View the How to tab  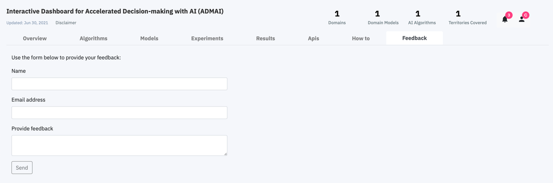click(x=361, y=38)
